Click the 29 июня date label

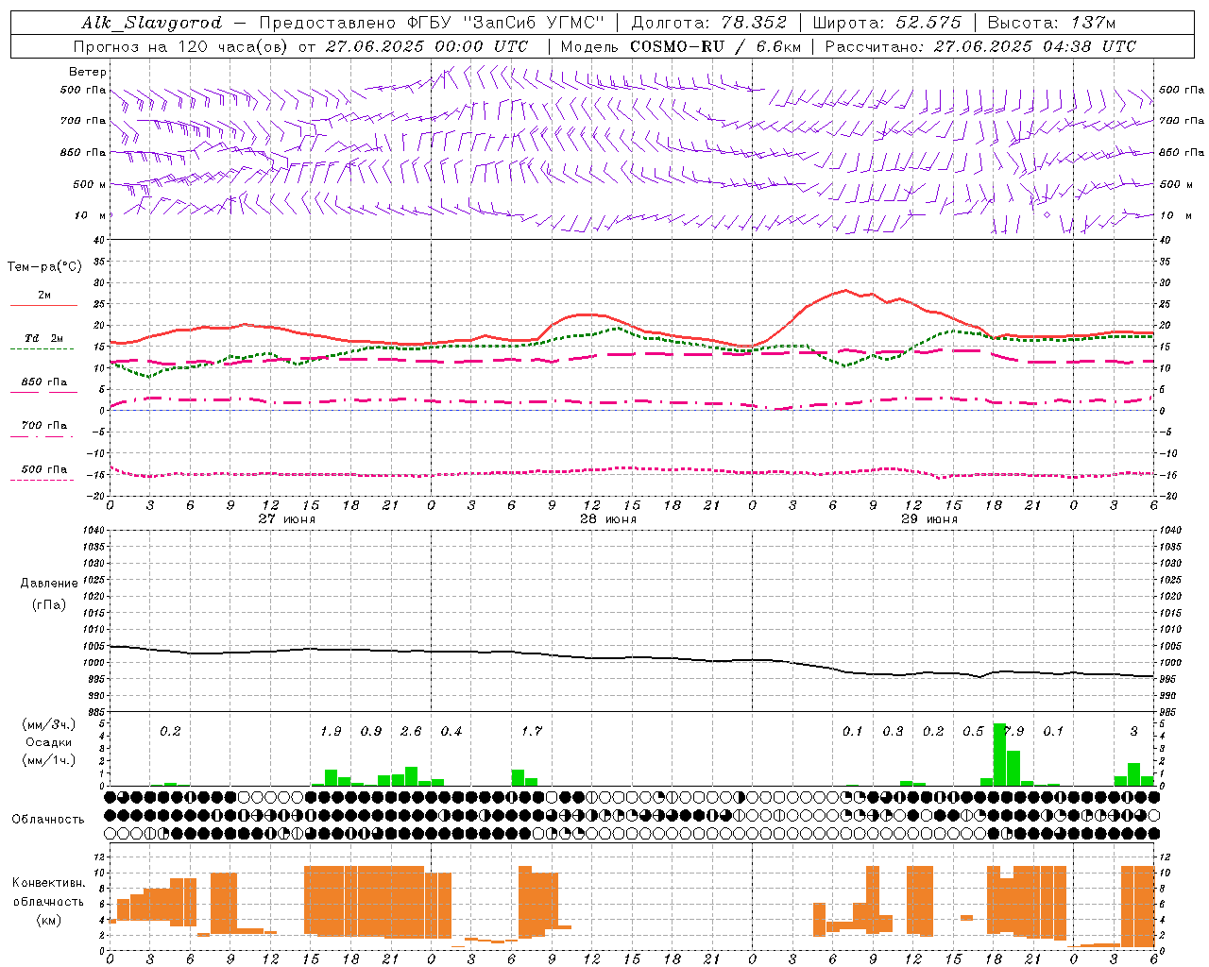[929, 518]
